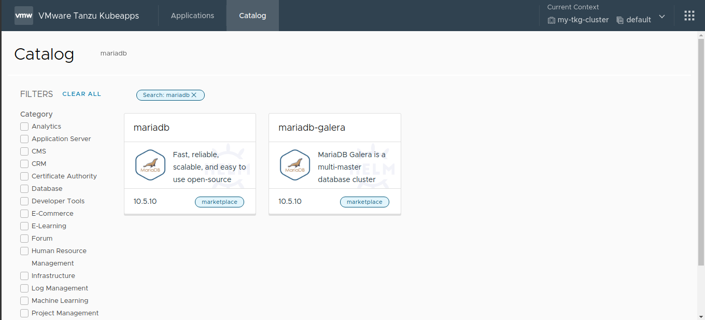This screenshot has height=320, width=705.
Task: Switch to the Applications tab
Action: 192,16
